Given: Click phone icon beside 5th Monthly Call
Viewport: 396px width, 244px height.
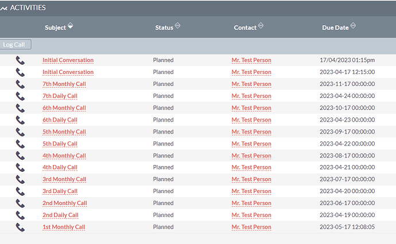Looking at the screenshot, I should tap(20, 132).
